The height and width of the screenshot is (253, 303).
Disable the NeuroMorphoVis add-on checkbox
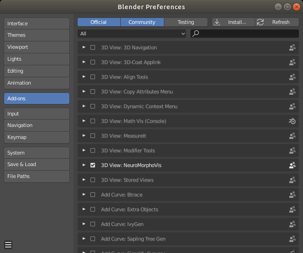click(93, 165)
